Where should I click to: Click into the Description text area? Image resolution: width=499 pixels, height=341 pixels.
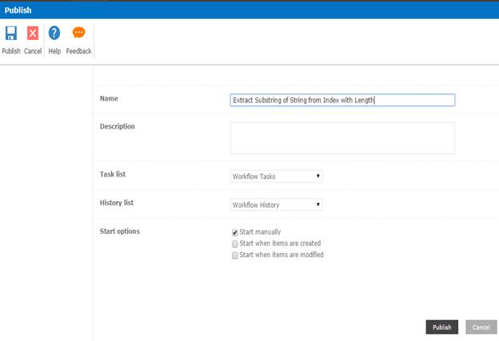click(341, 137)
